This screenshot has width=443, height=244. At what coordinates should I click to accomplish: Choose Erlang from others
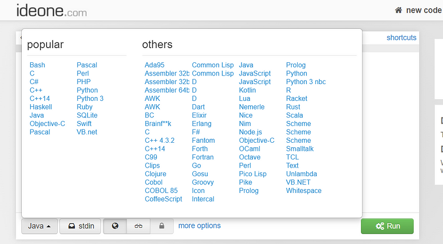click(202, 124)
